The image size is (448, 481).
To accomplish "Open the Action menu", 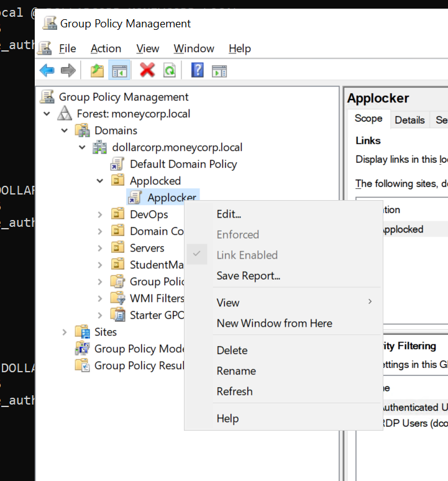I will tap(106, 48).
